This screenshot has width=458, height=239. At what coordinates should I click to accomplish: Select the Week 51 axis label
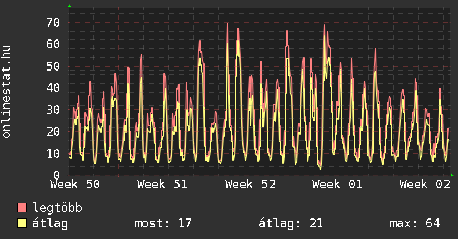pyautogui.click(x=162, y=184)
